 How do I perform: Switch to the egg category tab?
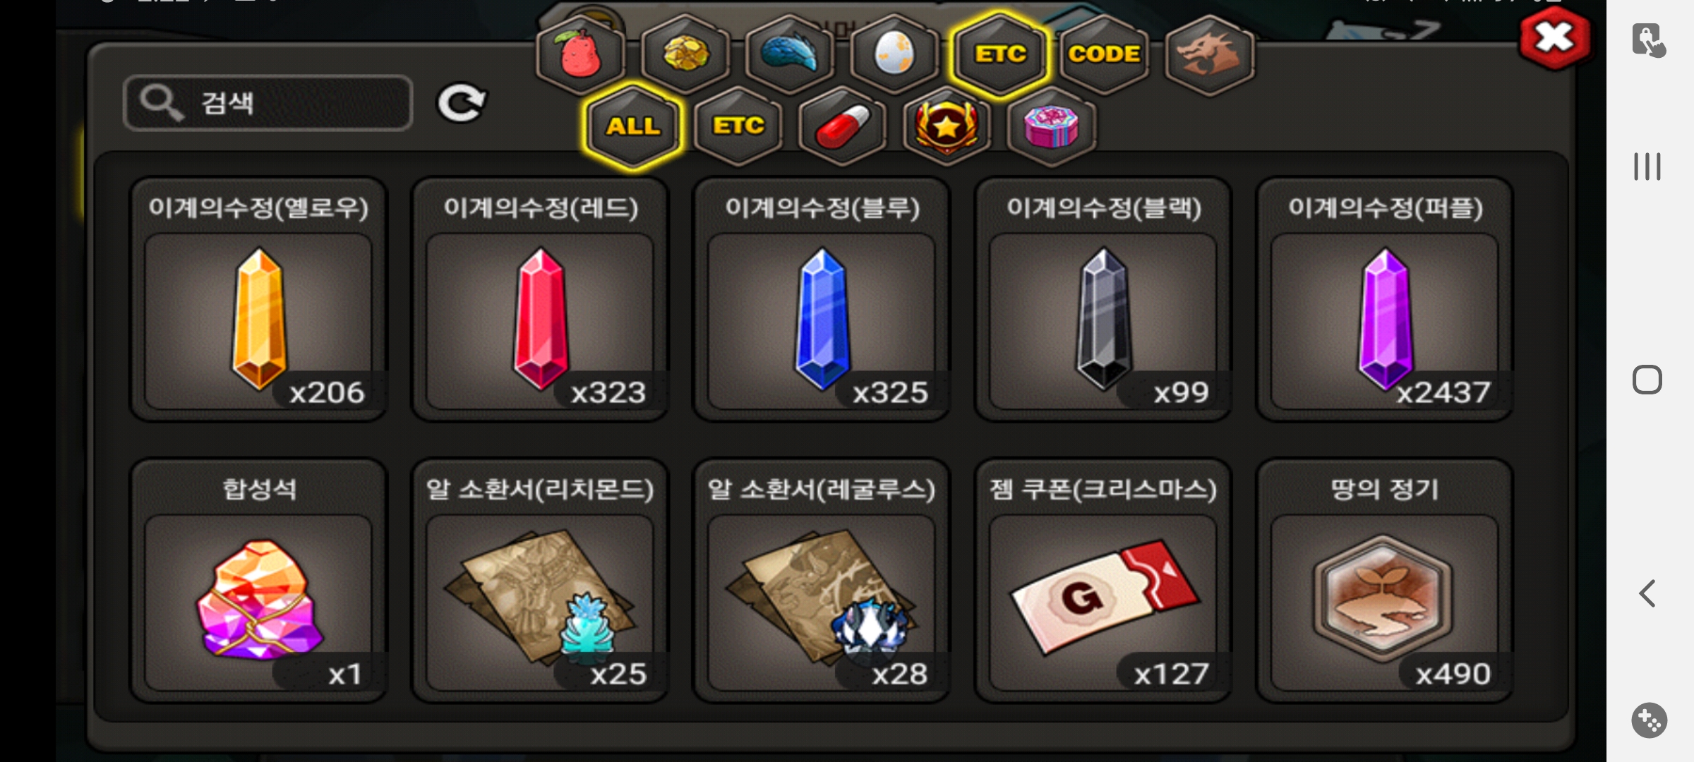[x=894, y=54]
